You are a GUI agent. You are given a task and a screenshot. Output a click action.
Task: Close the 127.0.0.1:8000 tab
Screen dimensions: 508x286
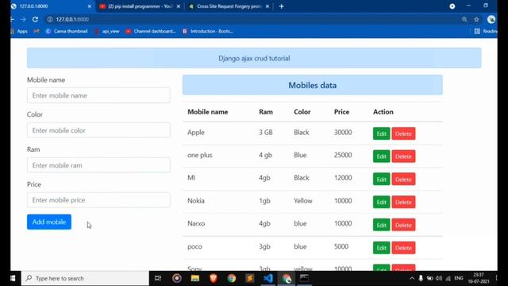pos(90,6)
